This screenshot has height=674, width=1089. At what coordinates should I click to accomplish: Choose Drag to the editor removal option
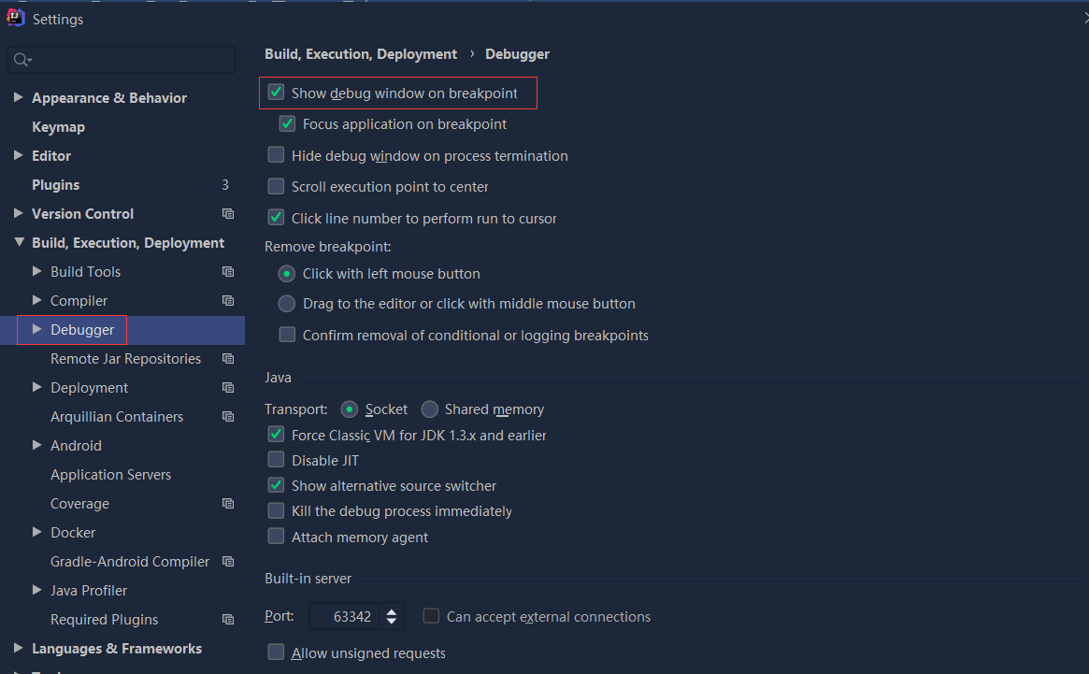287,304
